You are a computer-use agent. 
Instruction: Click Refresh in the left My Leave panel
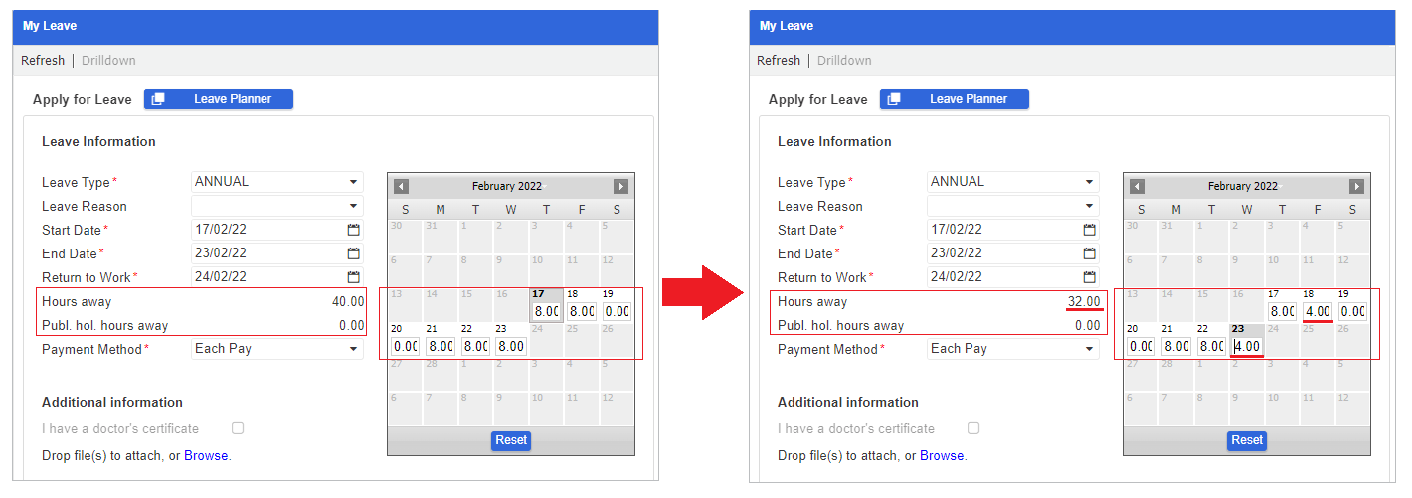click(x=43, y=61)
